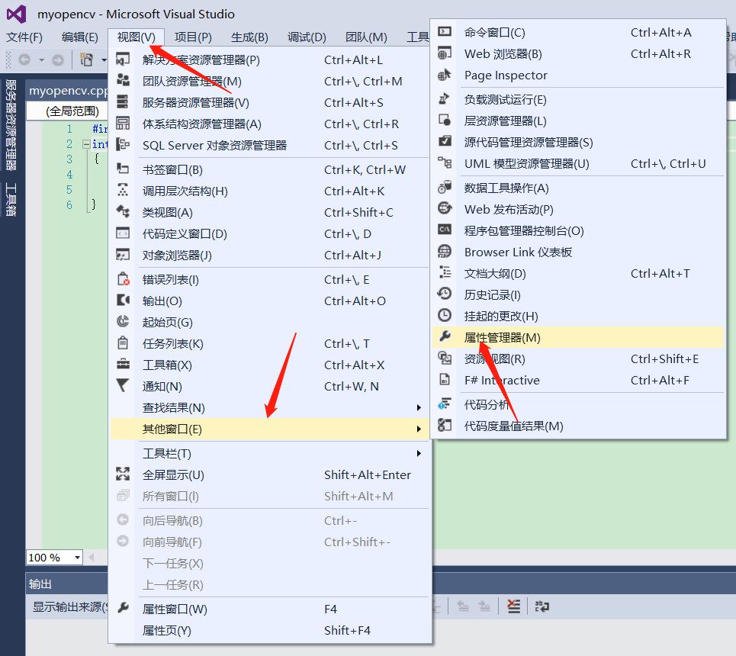Image resolution: width=736 pixels, height=656 pixels.
Task: Collapse the code block at line 2
Action: [x=86, y=144]
